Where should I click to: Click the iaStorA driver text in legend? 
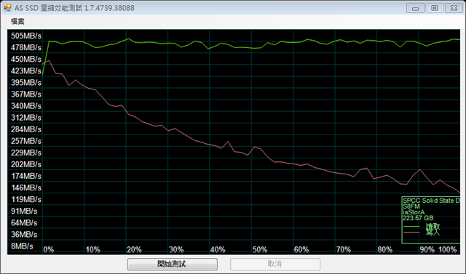point(414,212)
